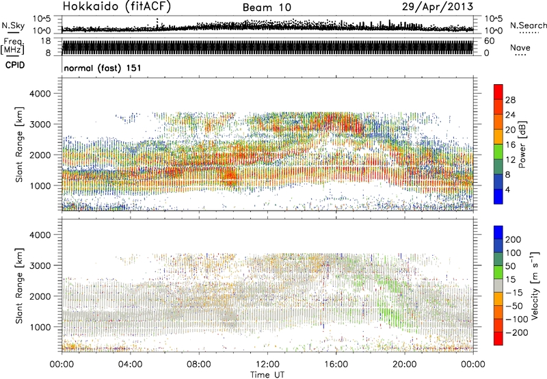Click the blue bottom segment of power color bar

pos(498,196)
